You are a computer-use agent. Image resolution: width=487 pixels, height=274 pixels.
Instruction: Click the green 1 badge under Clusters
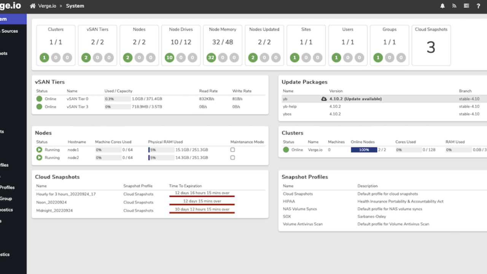pyautogui.click(x=44, y=58)
